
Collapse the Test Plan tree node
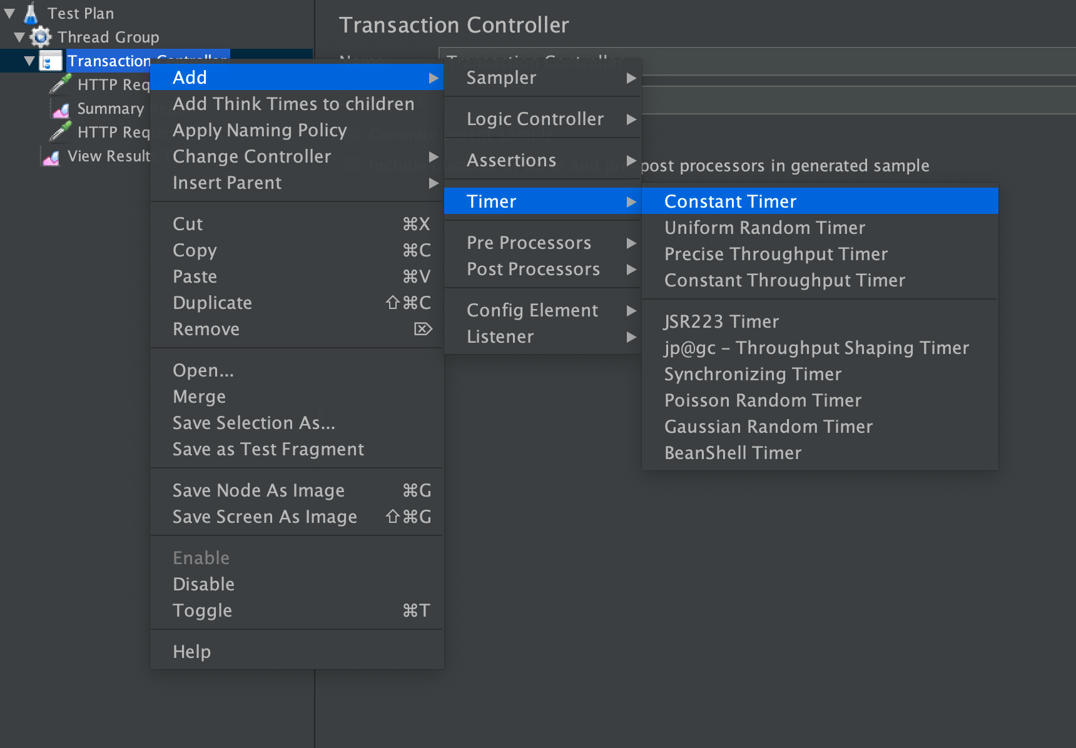[9, 13]
